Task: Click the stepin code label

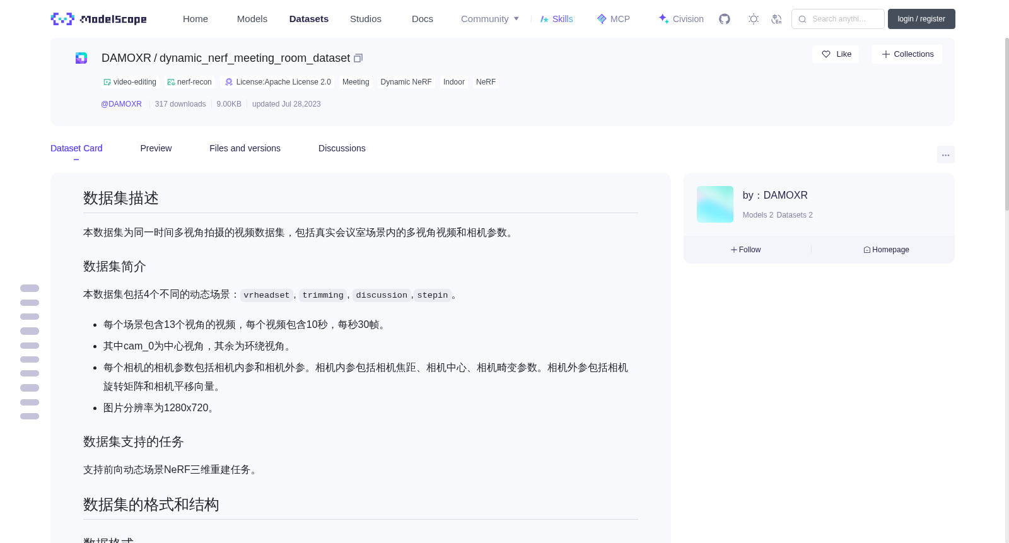Action: [x=433, y=295]
